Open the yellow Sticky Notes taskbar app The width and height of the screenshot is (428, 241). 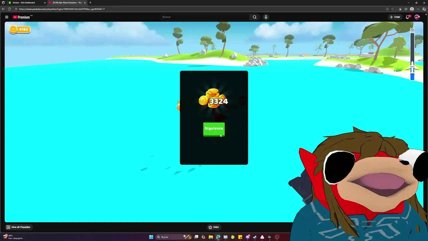coord(240,237)
